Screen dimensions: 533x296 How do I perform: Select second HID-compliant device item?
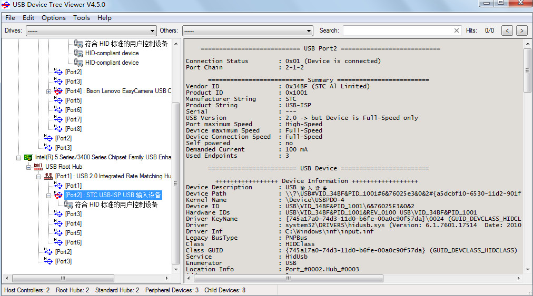click(112, 63)
